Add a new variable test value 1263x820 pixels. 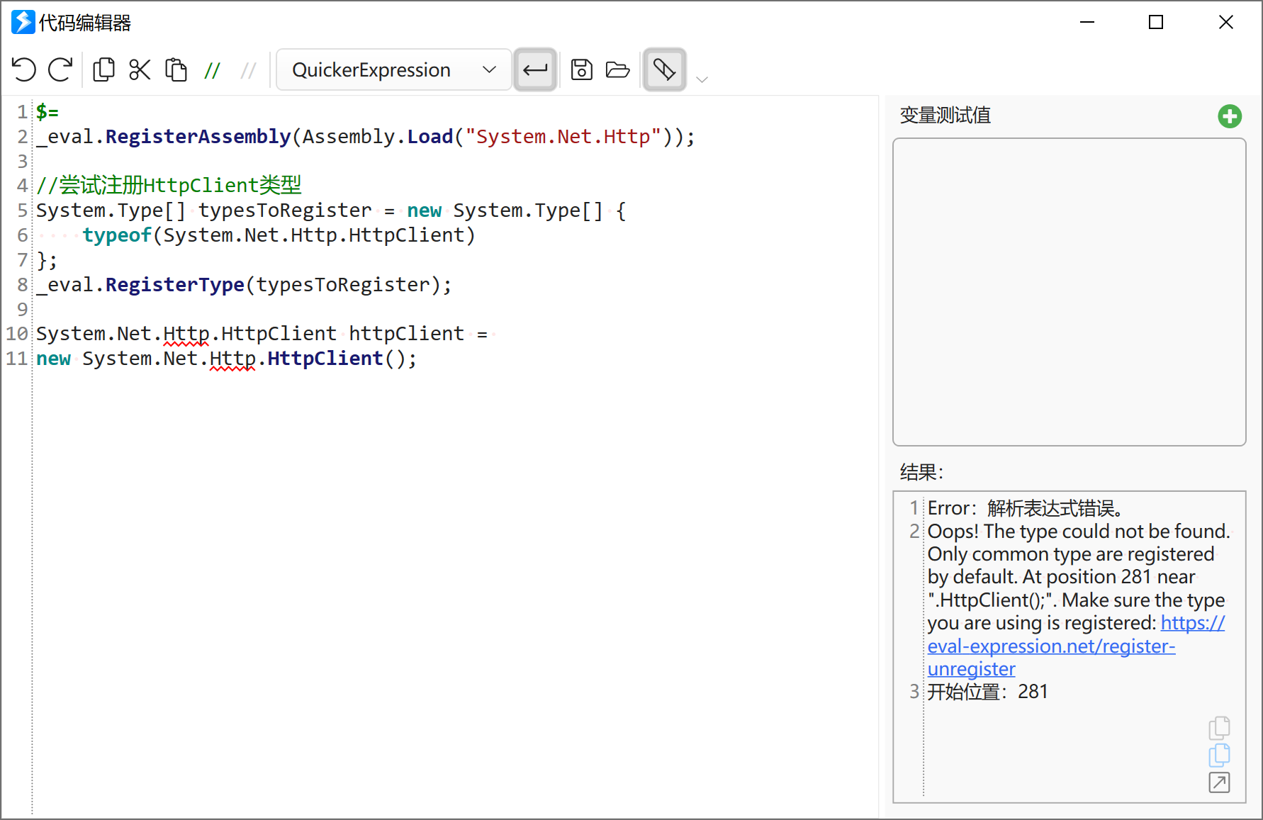click(1230, 116)
